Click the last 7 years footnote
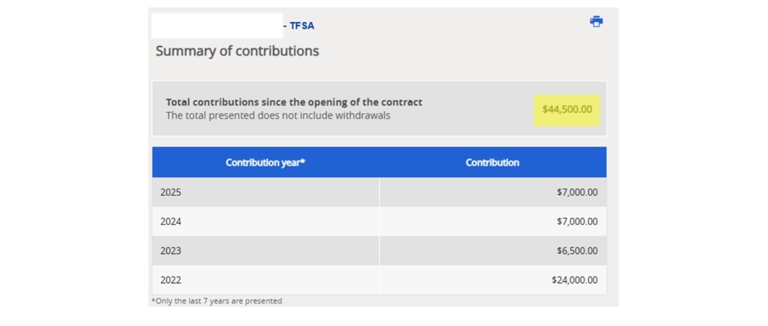Screen dimensions: 768x326 click(x=216, y=301)
